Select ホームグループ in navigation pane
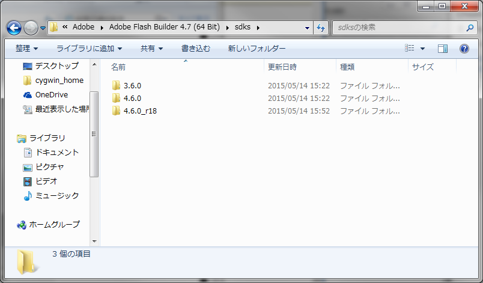 pyautogui.click(x=54, y=225)
